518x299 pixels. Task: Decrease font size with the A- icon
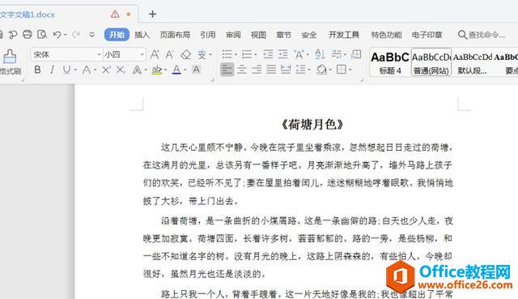(x=169, y=54)
